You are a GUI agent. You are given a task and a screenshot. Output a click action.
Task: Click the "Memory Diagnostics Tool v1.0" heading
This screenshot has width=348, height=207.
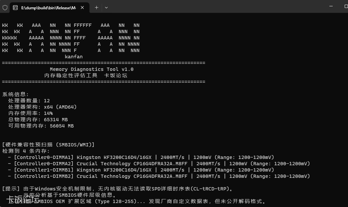click(x=91, y=69)
